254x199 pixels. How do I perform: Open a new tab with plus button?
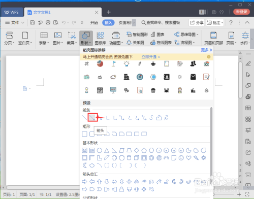(109, 12)
